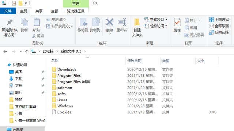Click the Paste (粘贴) ribbon icon
234x131 pixels.
click(x=37, y=22)
